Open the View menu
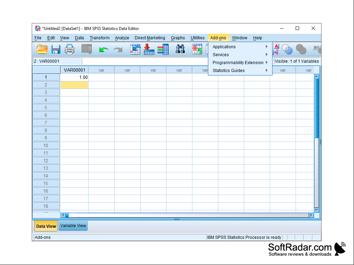The width and height of the screenshot is (354, 265). click(64, 38)
